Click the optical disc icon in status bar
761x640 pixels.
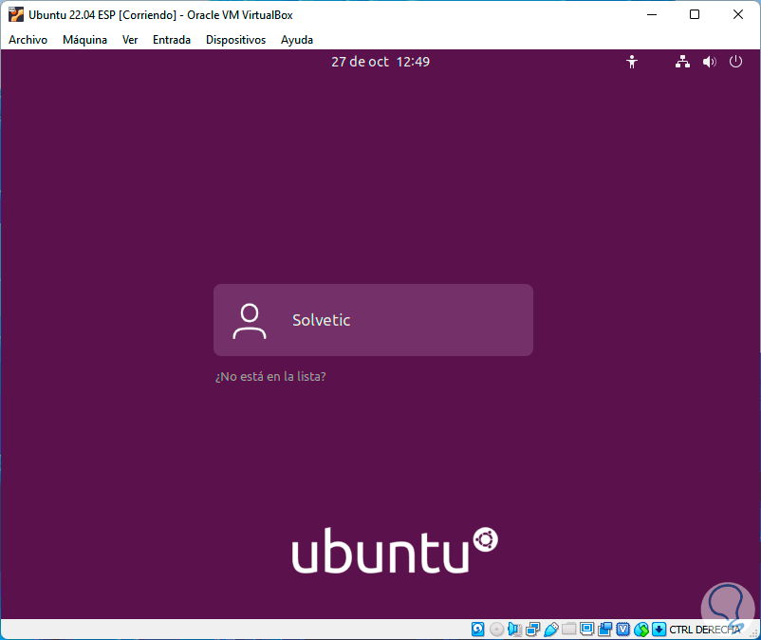tap(496, 630)
